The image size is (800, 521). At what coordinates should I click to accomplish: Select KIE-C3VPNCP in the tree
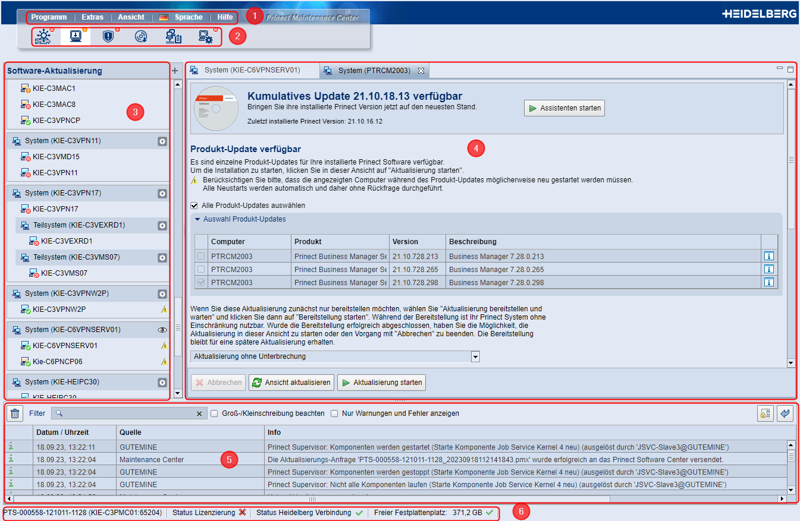(57, 121)
